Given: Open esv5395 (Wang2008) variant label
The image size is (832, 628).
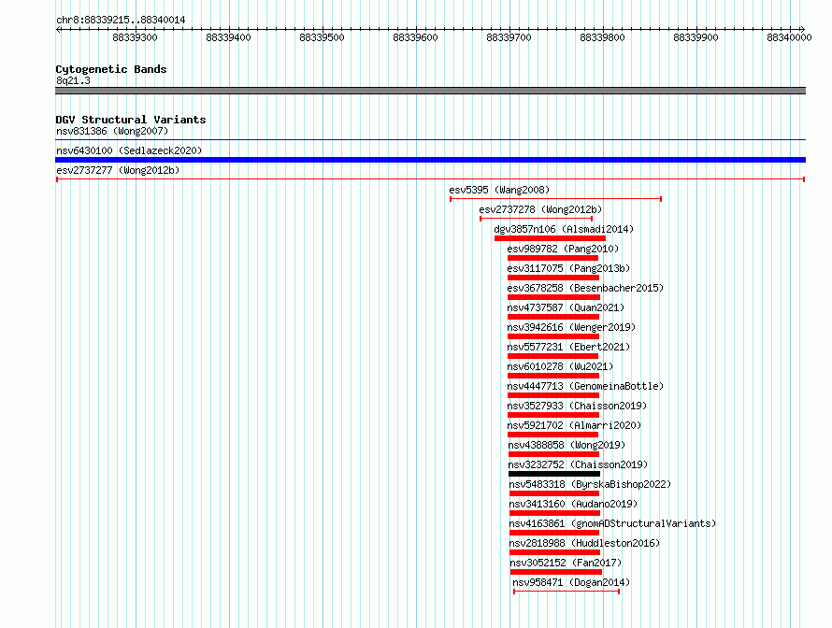Looking at the screenshot, I should point(499,190).
